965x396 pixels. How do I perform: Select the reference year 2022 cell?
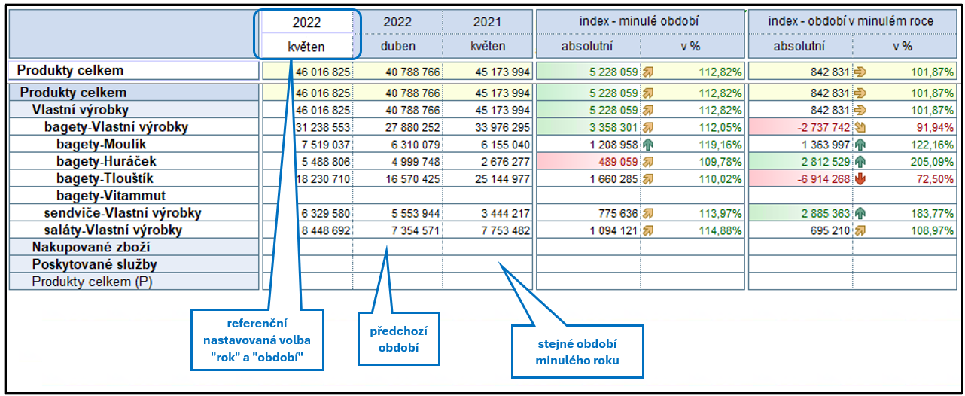click(307, 22)
